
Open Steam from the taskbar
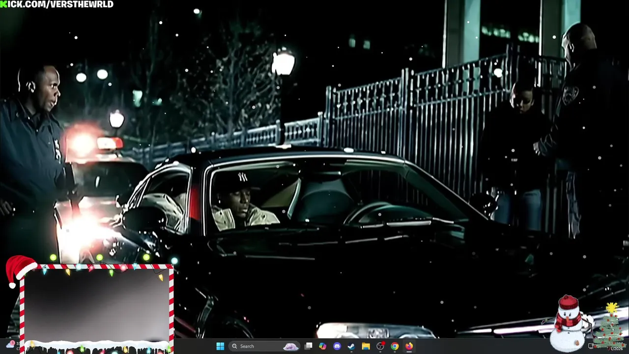click(351, 346)
